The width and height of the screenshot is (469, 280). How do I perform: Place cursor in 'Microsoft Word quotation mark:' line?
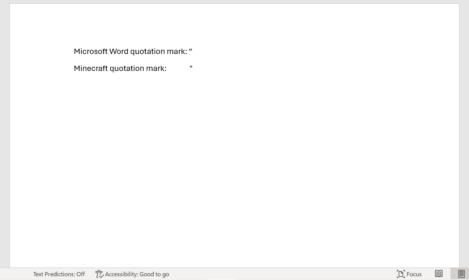pos(130,51)
